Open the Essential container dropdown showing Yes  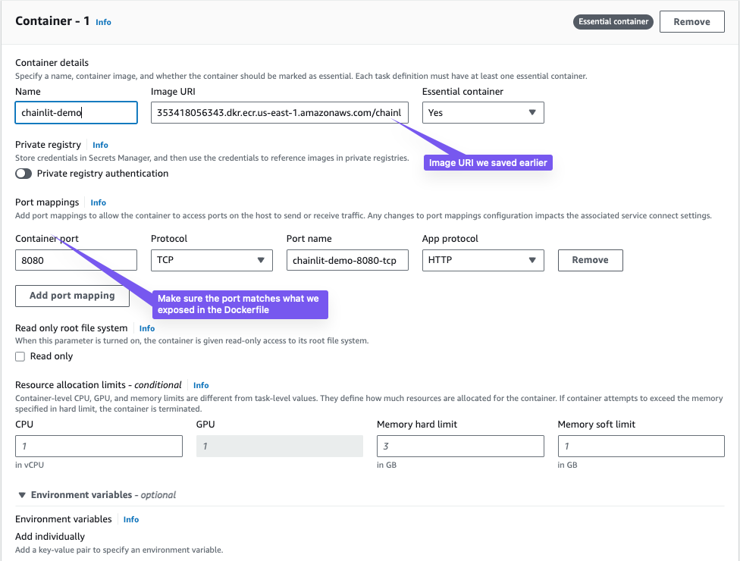[483, 112]
